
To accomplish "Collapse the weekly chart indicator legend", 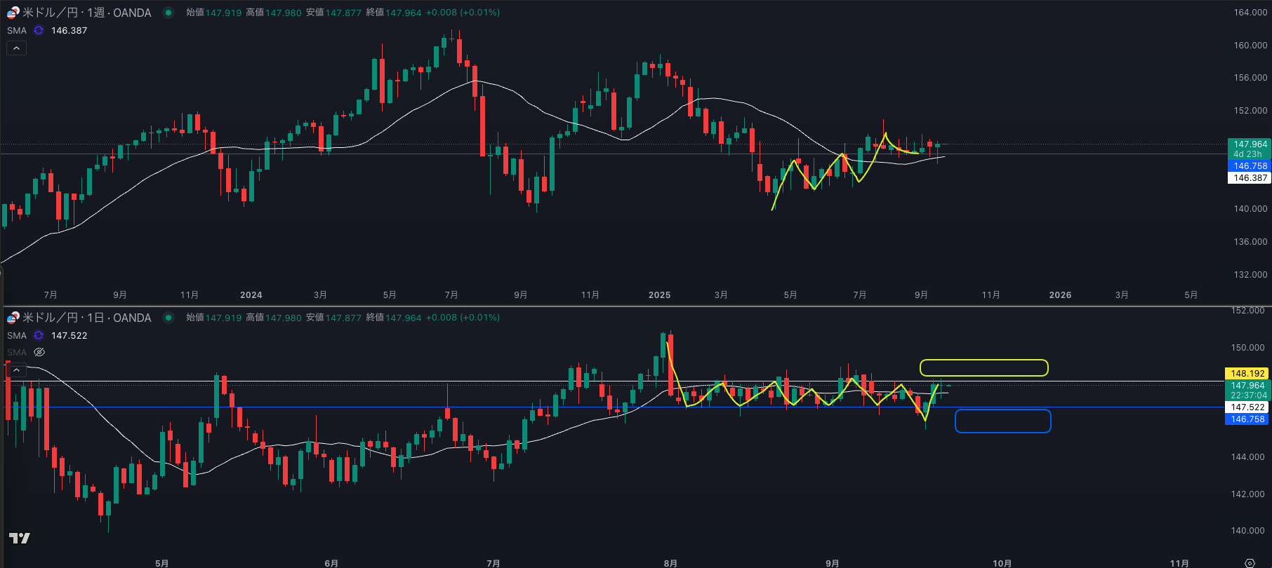I will click(16, 48).
